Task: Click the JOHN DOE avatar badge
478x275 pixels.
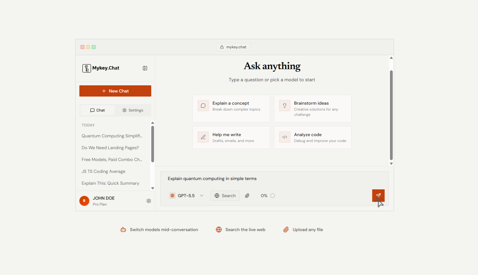Action: [x=84, y=201]
